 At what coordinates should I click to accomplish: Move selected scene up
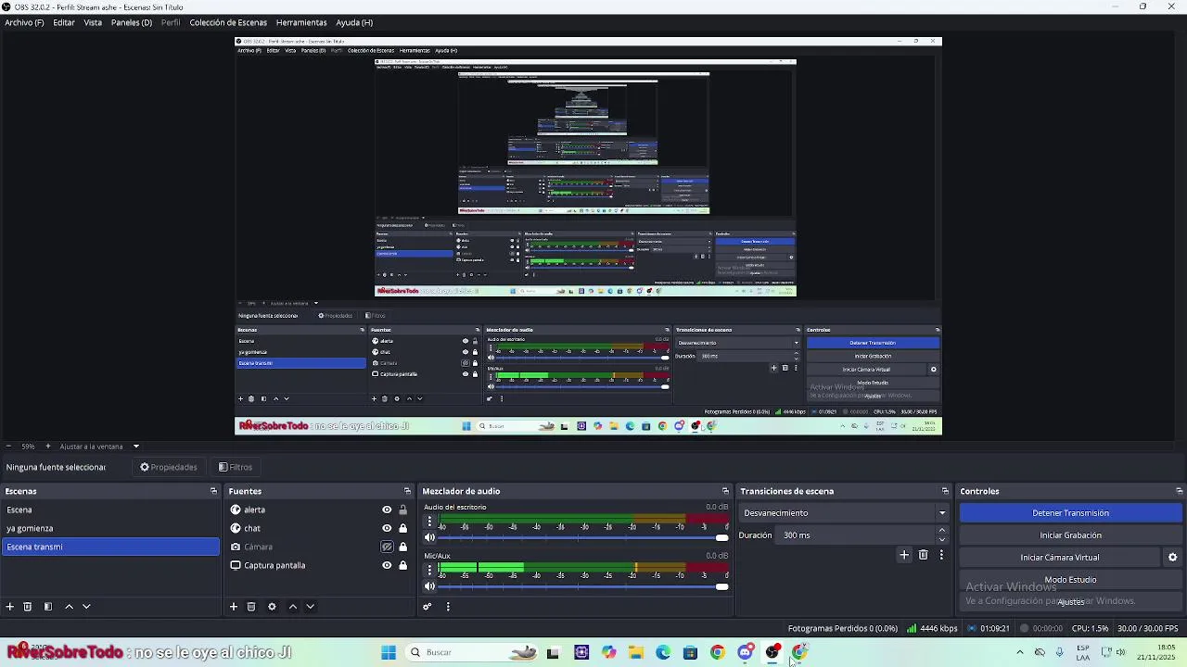pyautogui.click(x=69, y=607)
